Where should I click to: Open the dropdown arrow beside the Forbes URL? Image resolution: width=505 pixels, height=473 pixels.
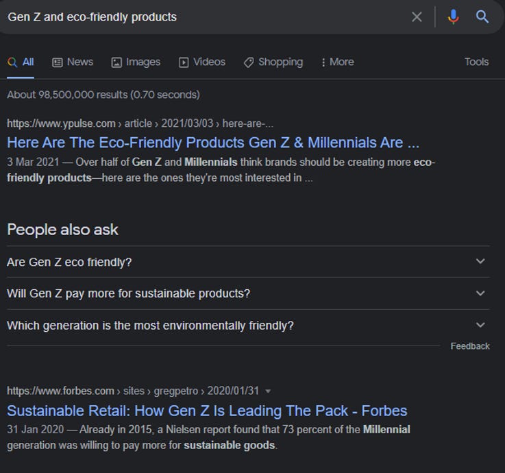pos(268,391)
